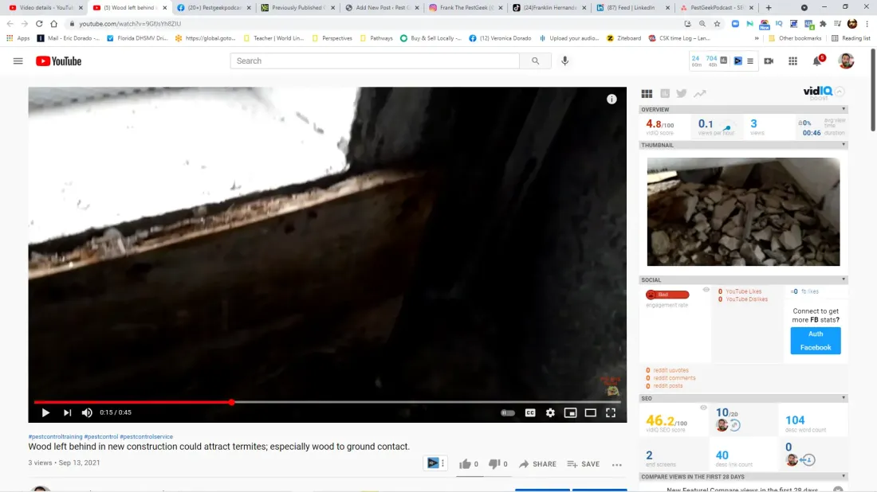Dislike the video with thumbs down

pyautogui.click(x=497, y=464)
